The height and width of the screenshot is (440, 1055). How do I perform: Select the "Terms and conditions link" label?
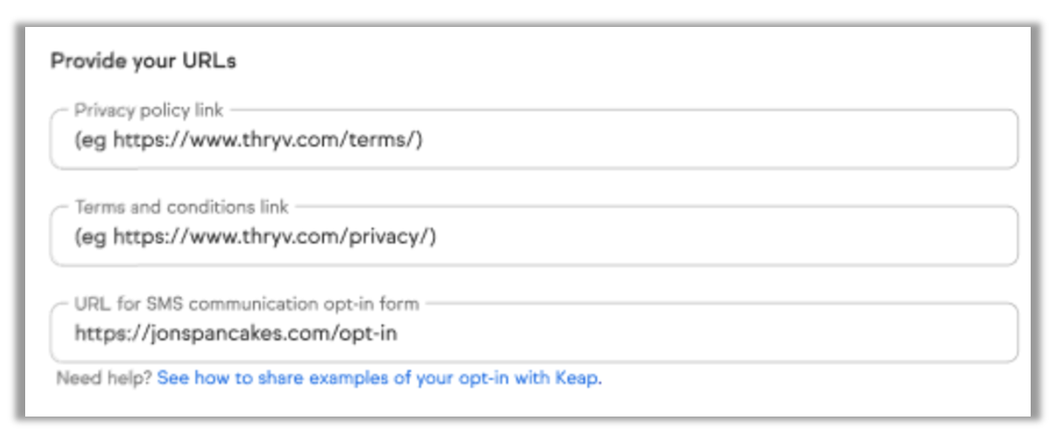[182, 208]
